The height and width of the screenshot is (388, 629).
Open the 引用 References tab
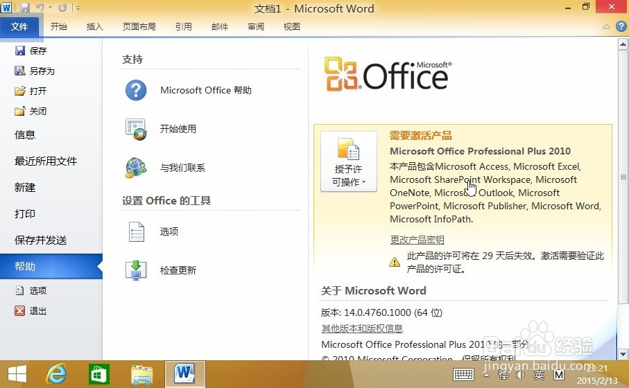[x=183, y=27]
